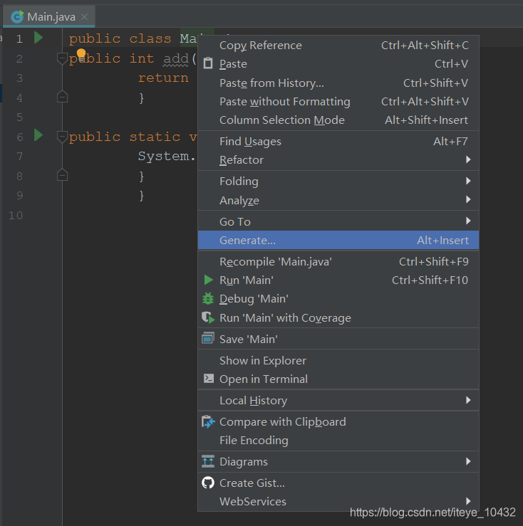Close the Main.java editor tab
The width and height of the screenshot is (523, 526).
[85, 17]
